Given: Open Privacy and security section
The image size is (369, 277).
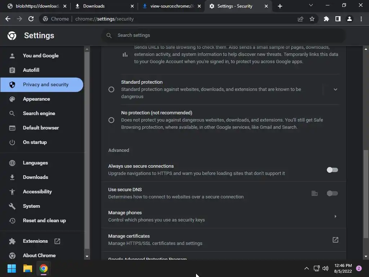Looking at the screenshot, I should (x=42, y=84).
